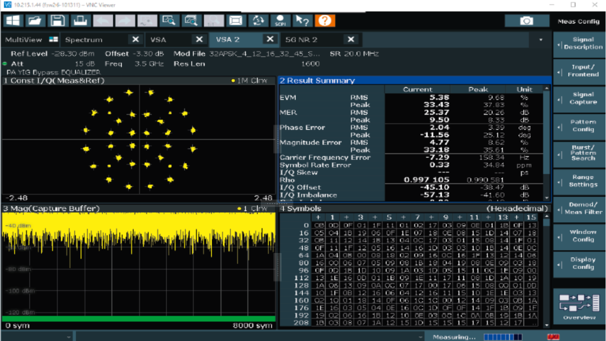
Task: Select the Const I/Q(Meas&Ref) window title
Action: click(x=54, y=81)
